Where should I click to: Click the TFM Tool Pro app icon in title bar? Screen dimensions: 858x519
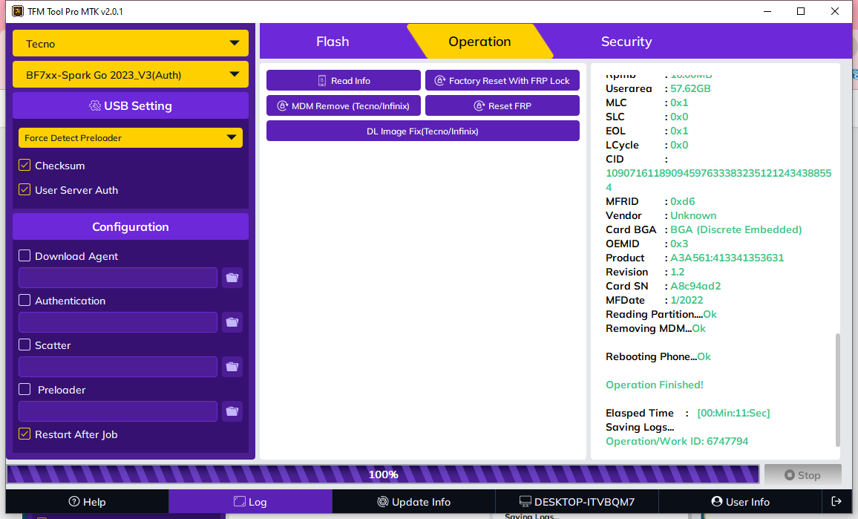[18, 11]
